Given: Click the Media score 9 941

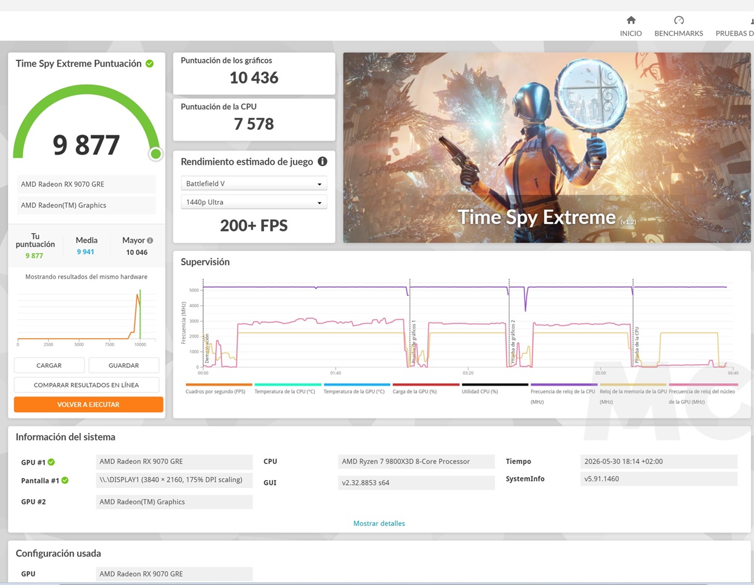Looking at the screenshot, I should (86, 252).
